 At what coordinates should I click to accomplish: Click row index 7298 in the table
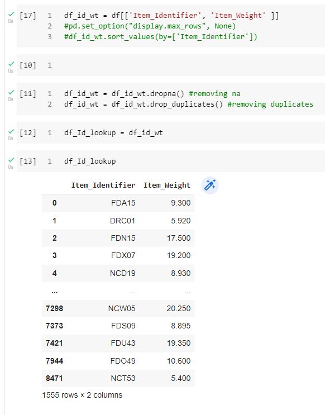(x=54, y=308)
